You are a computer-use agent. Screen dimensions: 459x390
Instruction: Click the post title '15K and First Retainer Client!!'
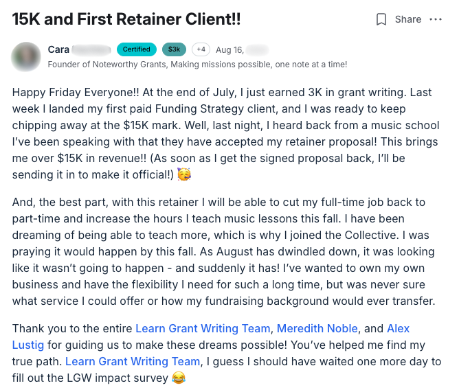point(126,19)
